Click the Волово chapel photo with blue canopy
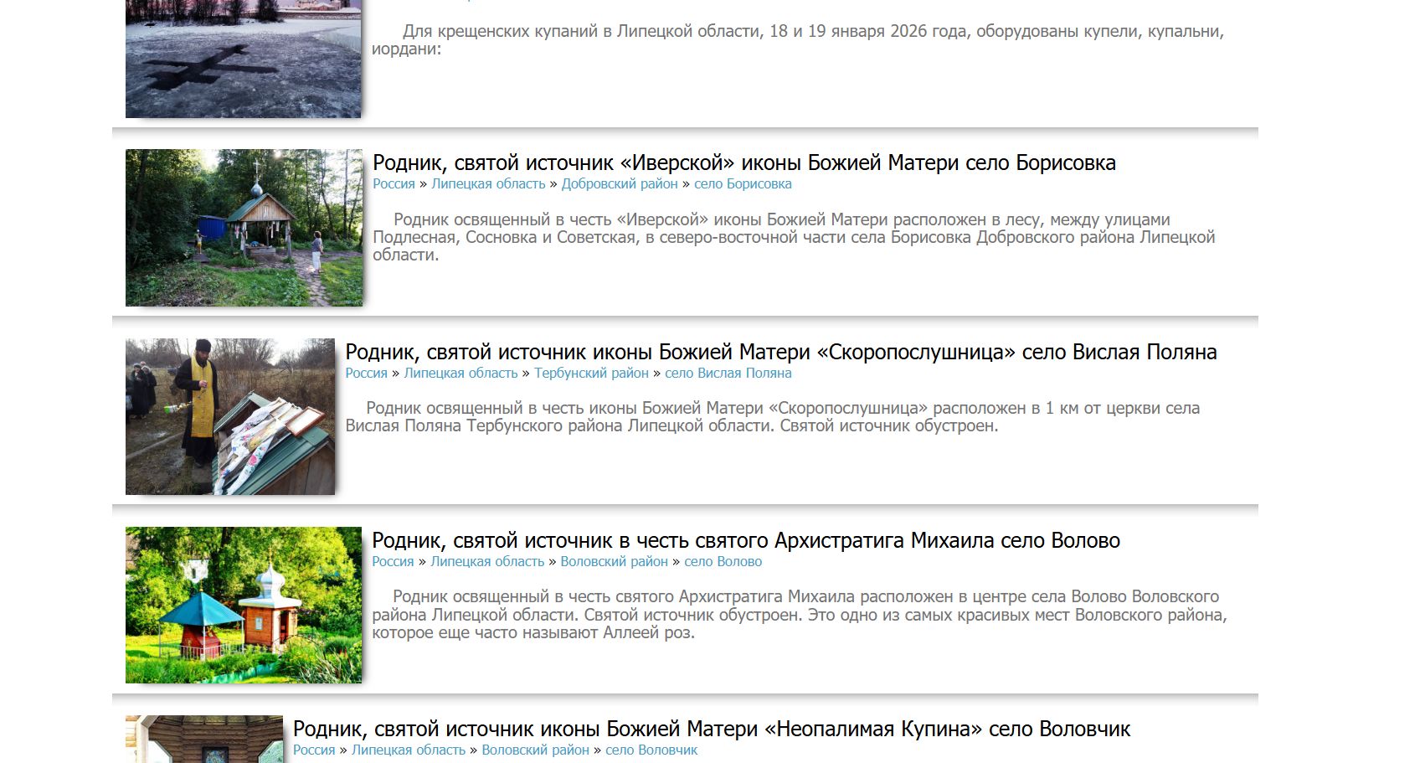Viewport: 1420px width, 763px height. [243, 605]
